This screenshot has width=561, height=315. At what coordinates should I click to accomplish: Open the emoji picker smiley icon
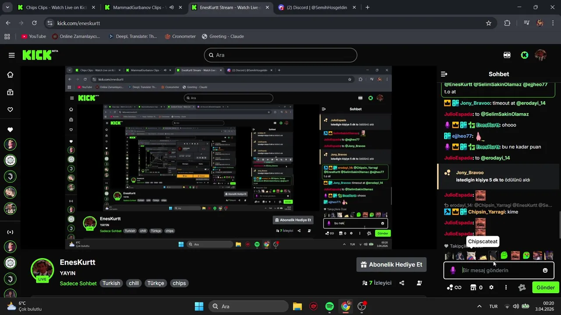[x=545, y=270]
